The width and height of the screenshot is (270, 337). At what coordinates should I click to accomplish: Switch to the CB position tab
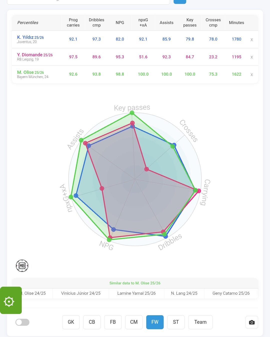click(92, 322)
